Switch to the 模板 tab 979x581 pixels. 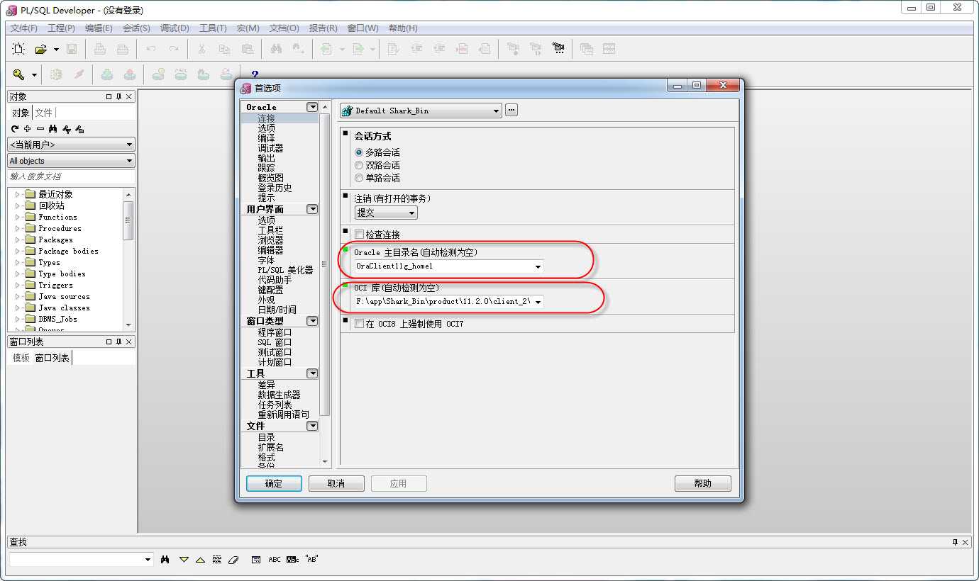[x=21, y=358]
